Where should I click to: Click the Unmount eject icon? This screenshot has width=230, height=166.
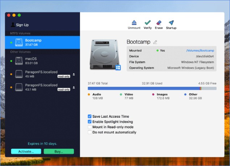click(x=134, y=23)
